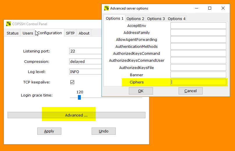
Task: Focus the AuthenticationMethods input field
Action: click(198, 46)
